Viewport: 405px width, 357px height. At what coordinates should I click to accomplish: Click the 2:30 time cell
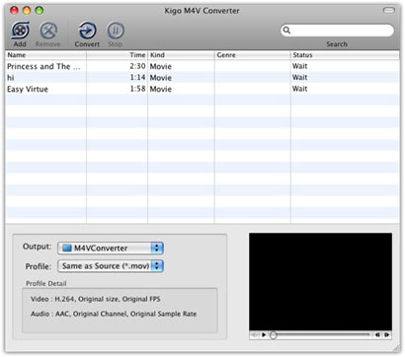[x=137, y=66]
